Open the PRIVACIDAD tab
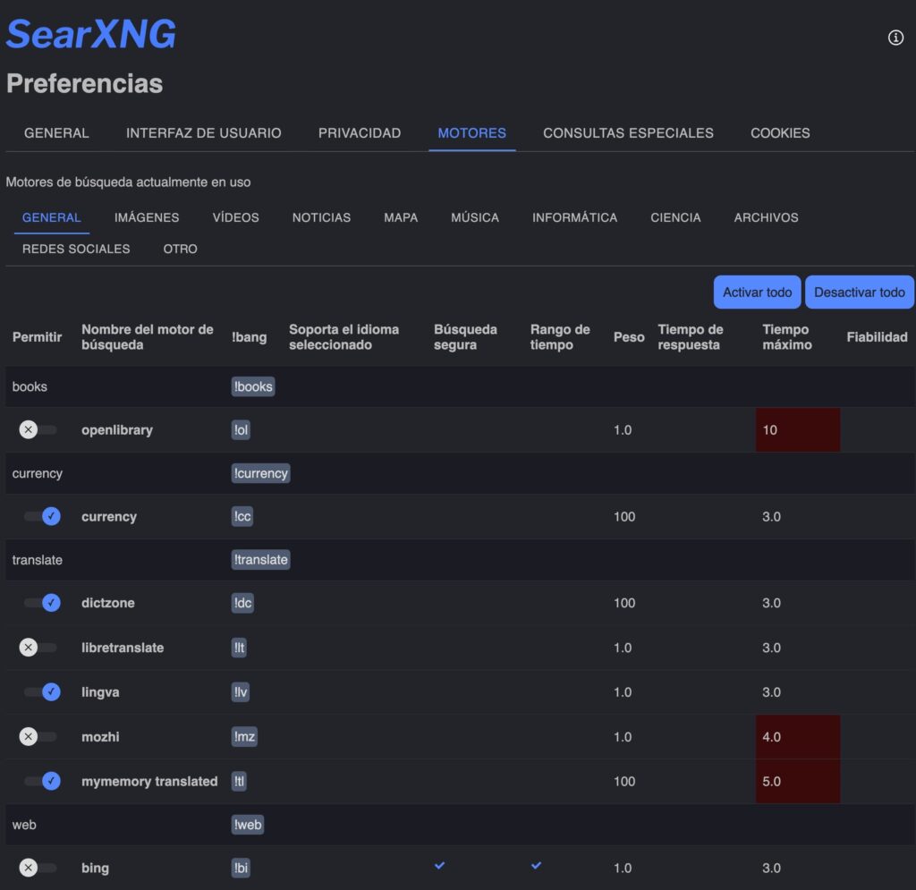Screen dimensions: 916x890 coord(359,132)
